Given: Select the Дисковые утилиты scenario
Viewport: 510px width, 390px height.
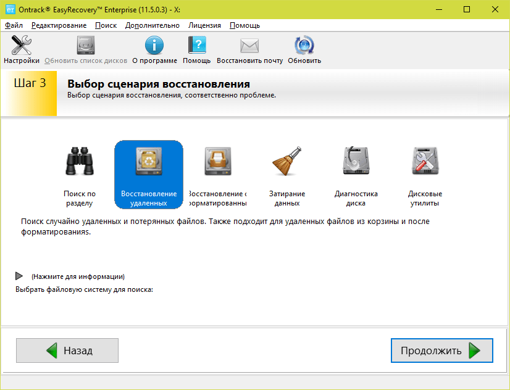Looking at the screenshot, I should 425,175.
